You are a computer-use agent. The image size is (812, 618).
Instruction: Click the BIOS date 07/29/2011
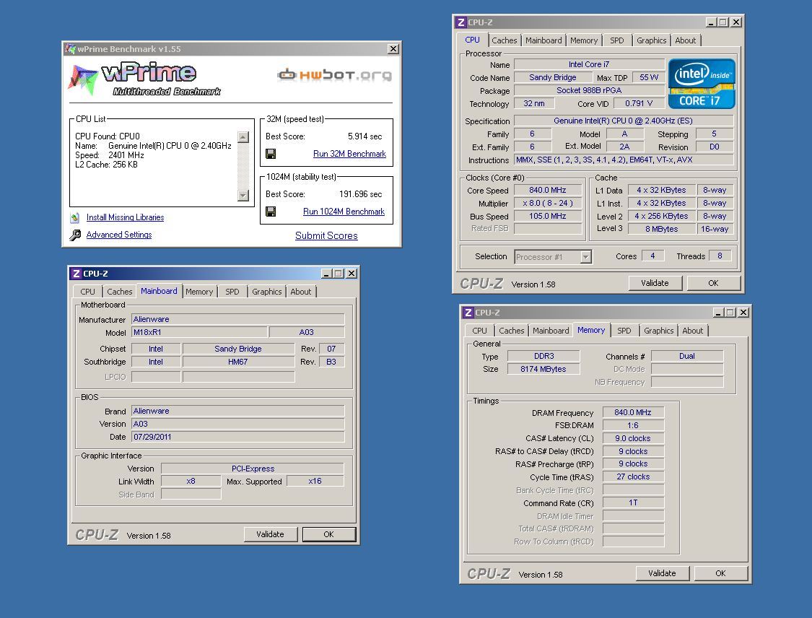click(237, 437)
